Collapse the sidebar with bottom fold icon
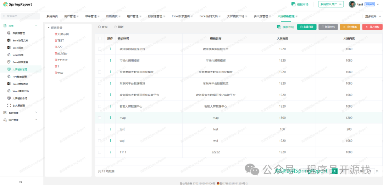383x185 pixels. point(20,182)
